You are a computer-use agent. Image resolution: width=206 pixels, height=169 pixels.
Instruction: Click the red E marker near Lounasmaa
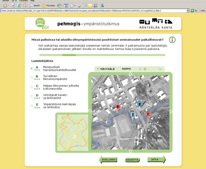point(148,114)
